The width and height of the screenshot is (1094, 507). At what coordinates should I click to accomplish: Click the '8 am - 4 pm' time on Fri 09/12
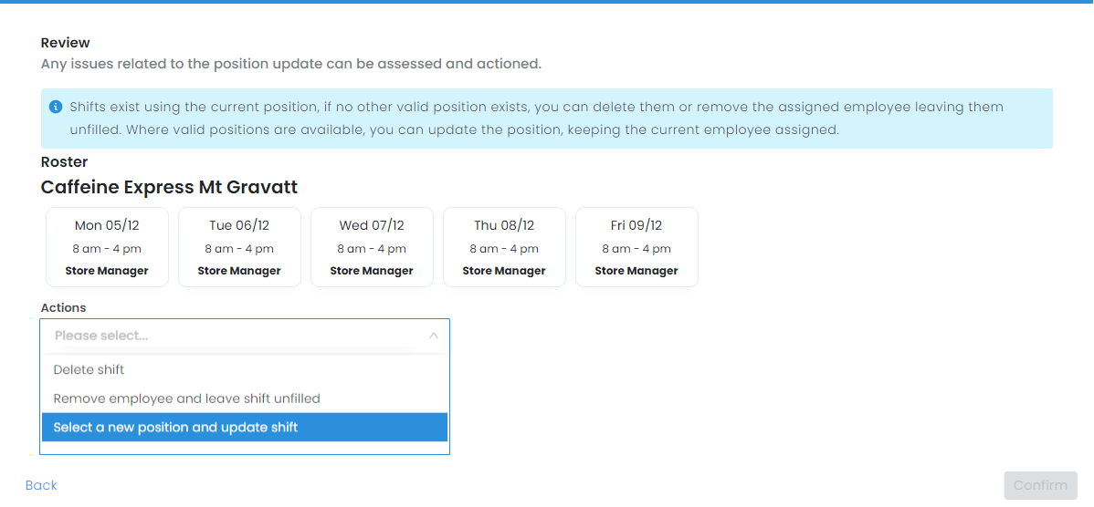(636, 249)
